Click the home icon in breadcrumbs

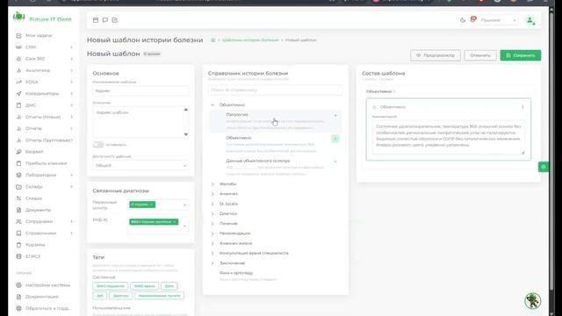pos(213,40)
